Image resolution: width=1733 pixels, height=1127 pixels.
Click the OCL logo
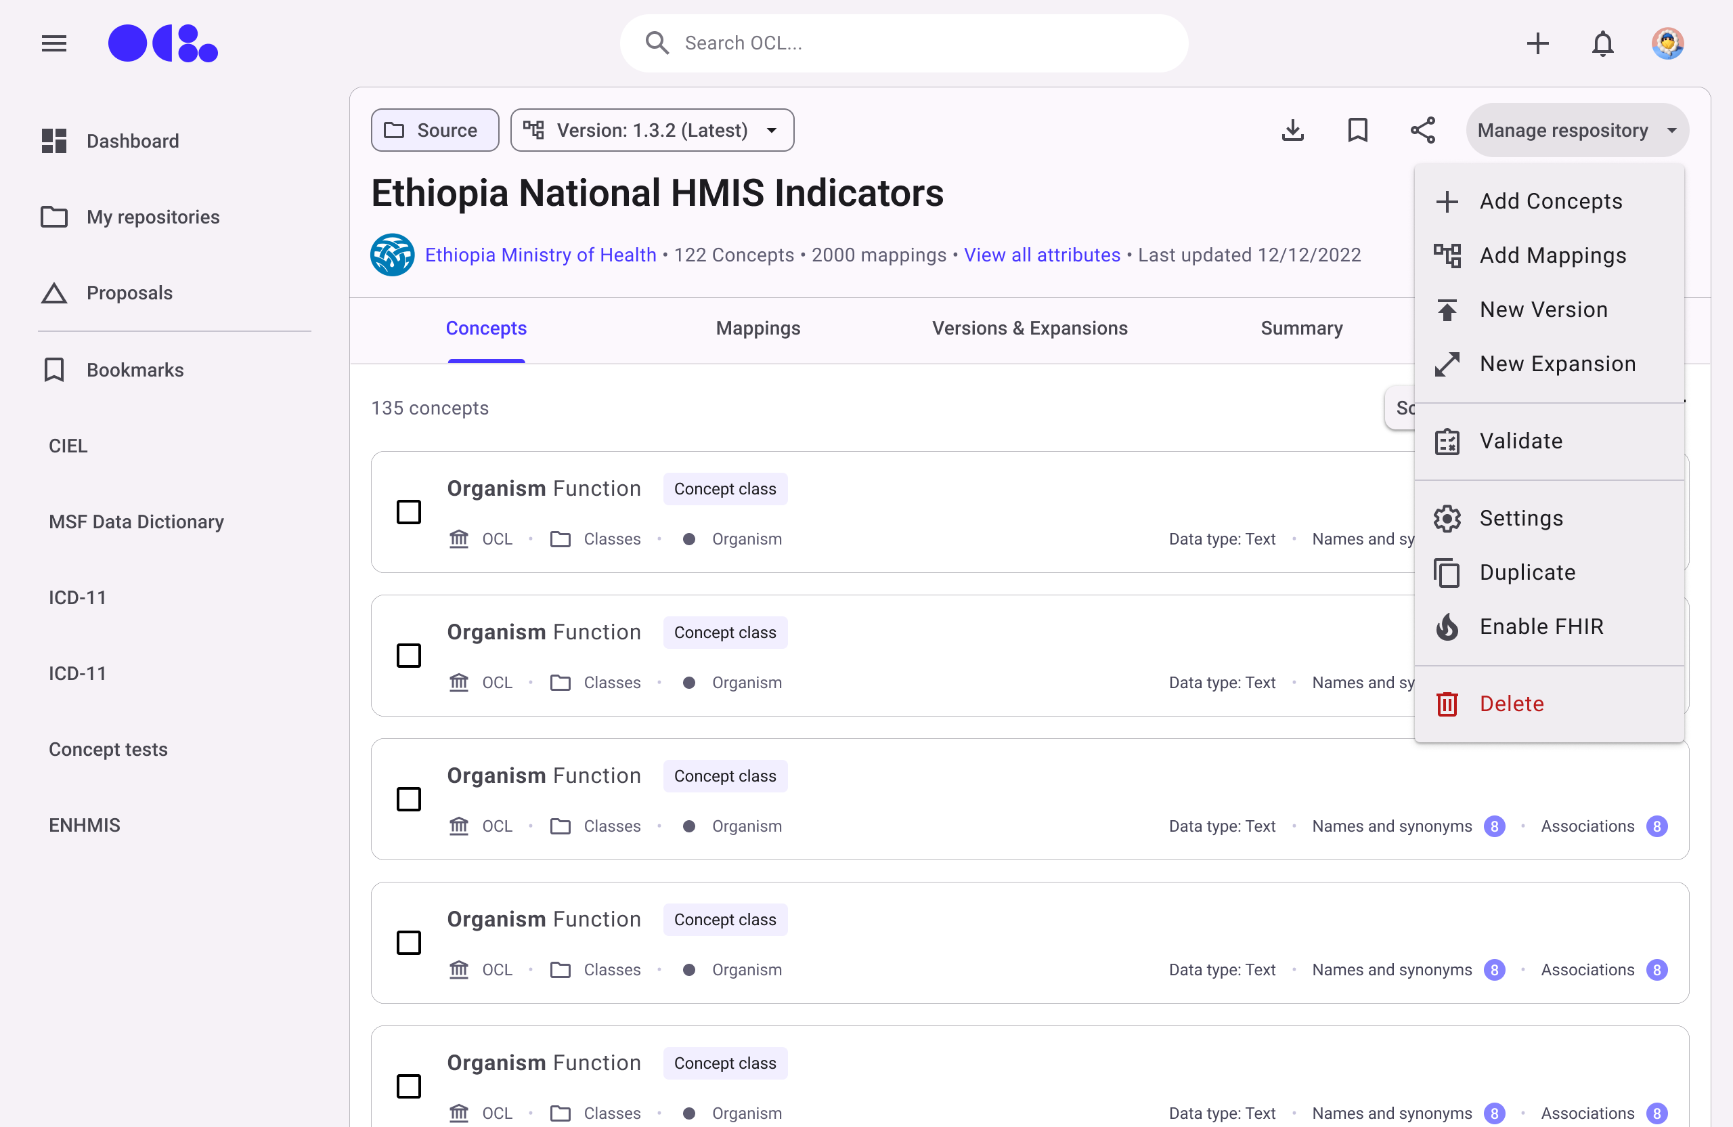[x=162, y=44]
